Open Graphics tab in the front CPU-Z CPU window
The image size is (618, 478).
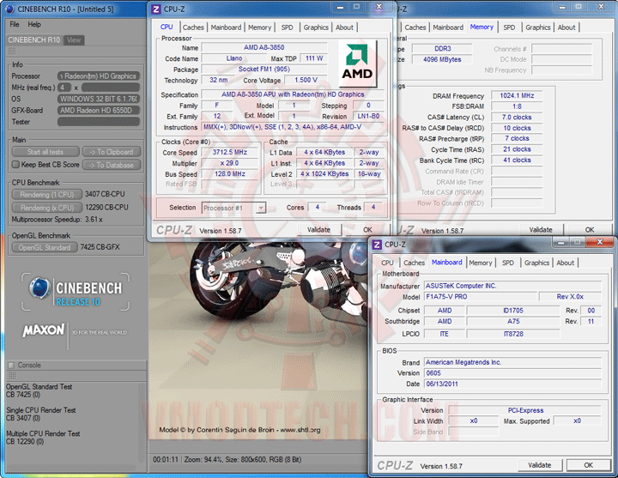pyautogui.click(x=316, y=27)
